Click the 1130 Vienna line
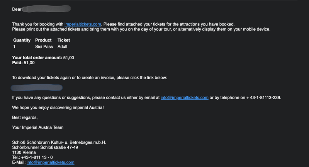Image resolution: width=309 pixels, height=167 pixels. (24, 152)
